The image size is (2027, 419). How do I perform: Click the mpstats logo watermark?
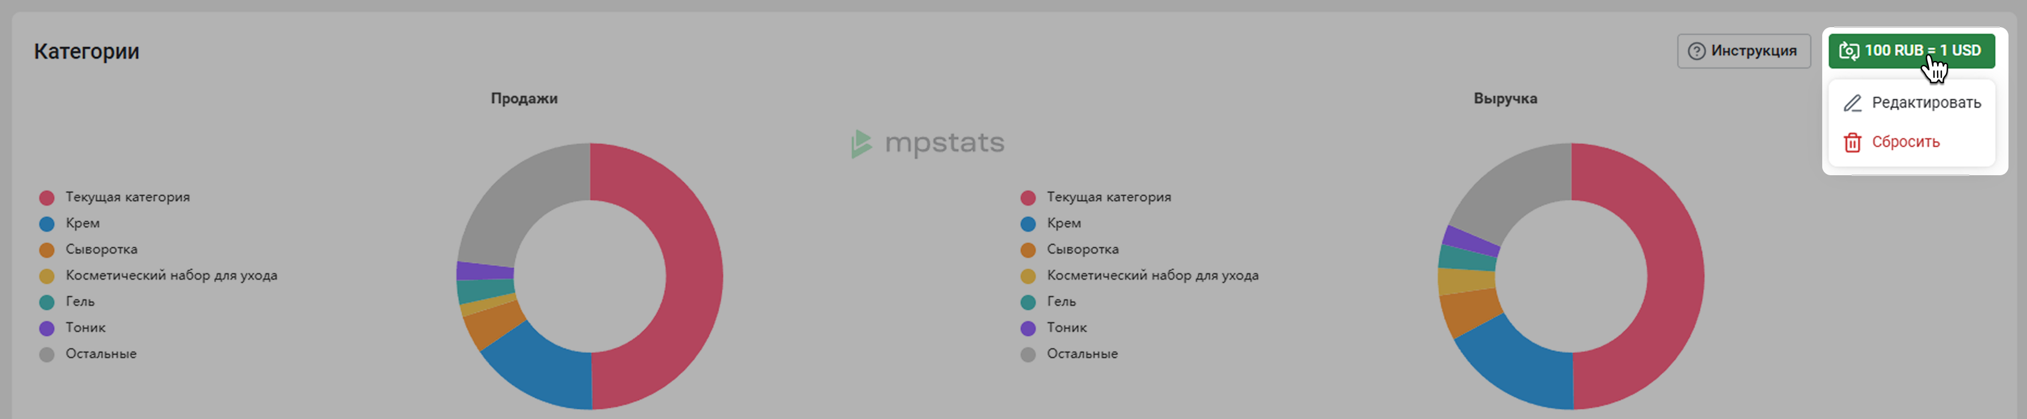[x=929, y=143]
